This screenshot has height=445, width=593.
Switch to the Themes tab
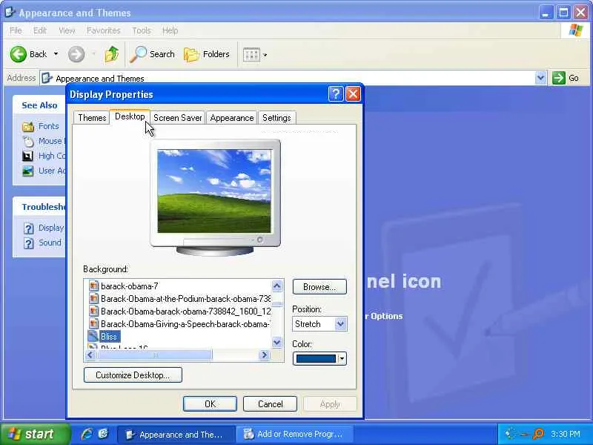92,118
